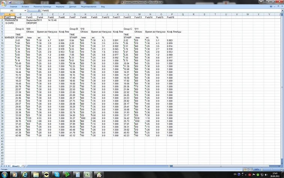Select column P header

click(x=172, y=14)
